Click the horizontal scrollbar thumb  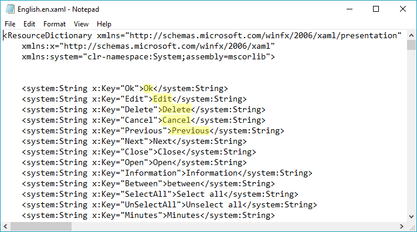coord(41,226)
